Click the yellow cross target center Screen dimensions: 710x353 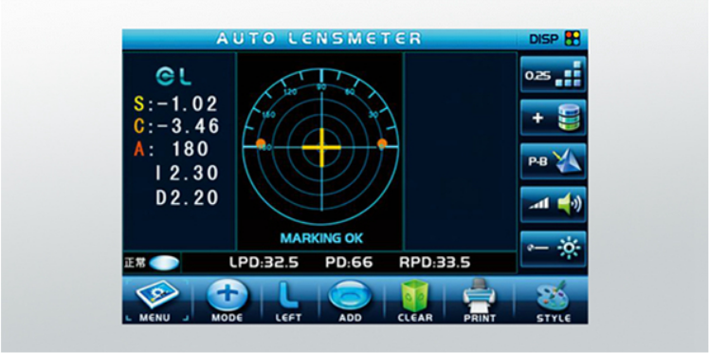point(321,147)
